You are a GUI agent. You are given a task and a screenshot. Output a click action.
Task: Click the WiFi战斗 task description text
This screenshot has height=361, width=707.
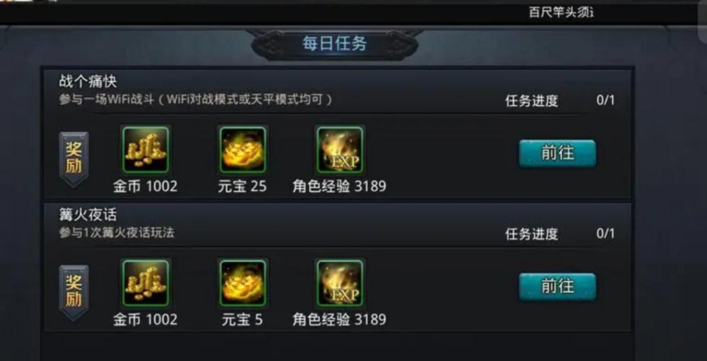click(x=196, y=100)
